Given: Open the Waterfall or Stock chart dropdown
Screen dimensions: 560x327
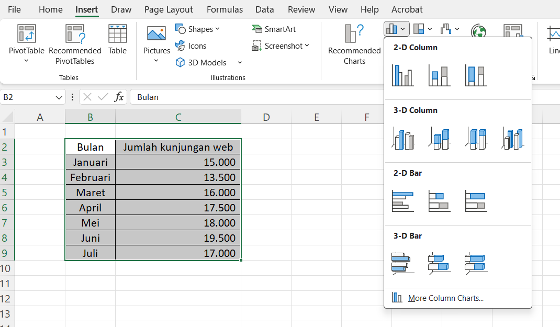Looking at the screenshot, I should [450, 29].
